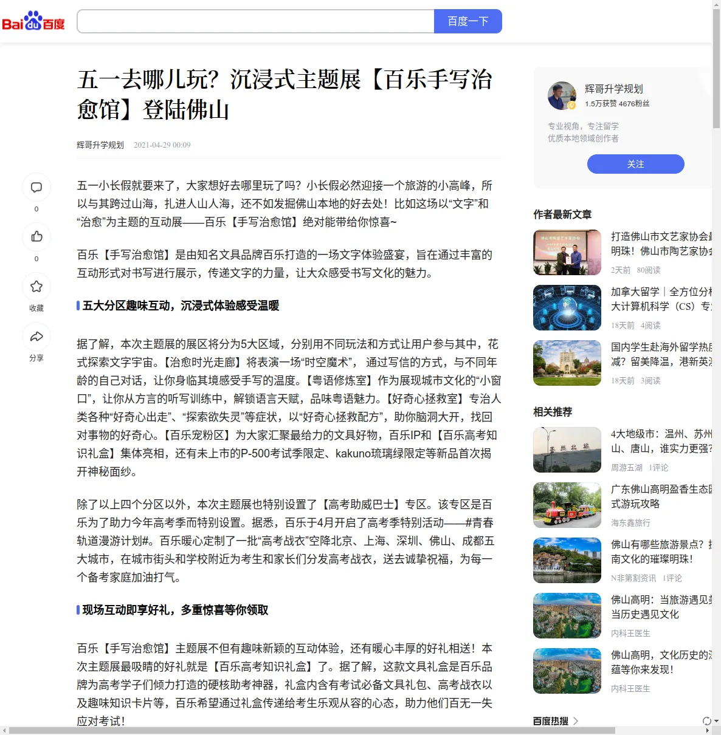This screenshot has width=721, height=735.
Task: Open article 国内学生赴海外留学热度
Action: coord(661,354)
